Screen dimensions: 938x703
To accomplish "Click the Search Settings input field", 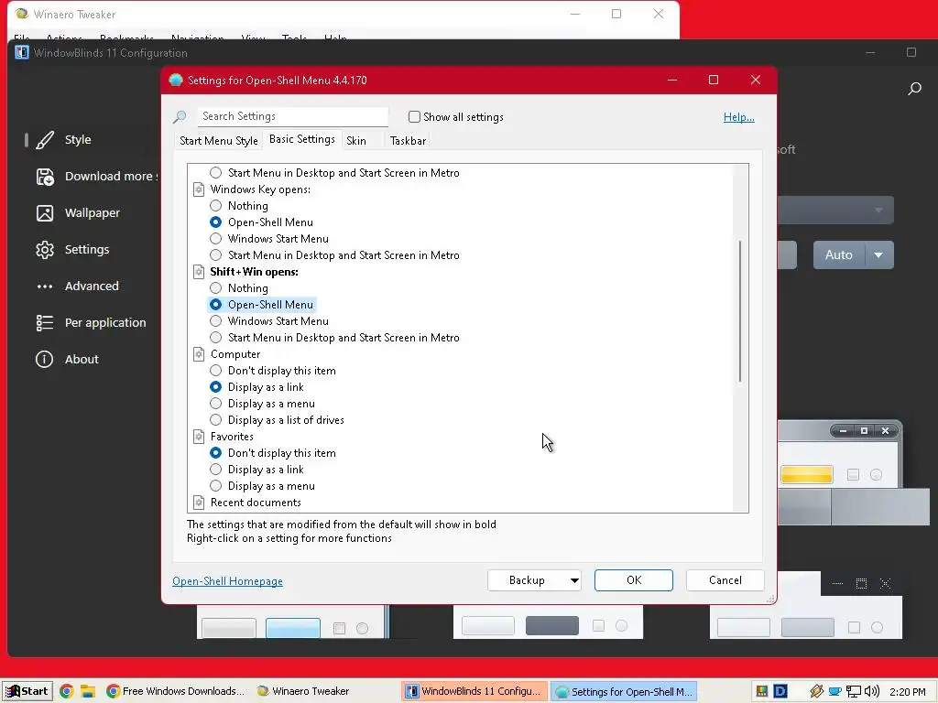I will 292,116.
